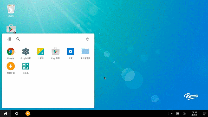Open Play 商店 in the launcher
The image size is (208, 117).
pyautogui.click(x=55, y=53)
